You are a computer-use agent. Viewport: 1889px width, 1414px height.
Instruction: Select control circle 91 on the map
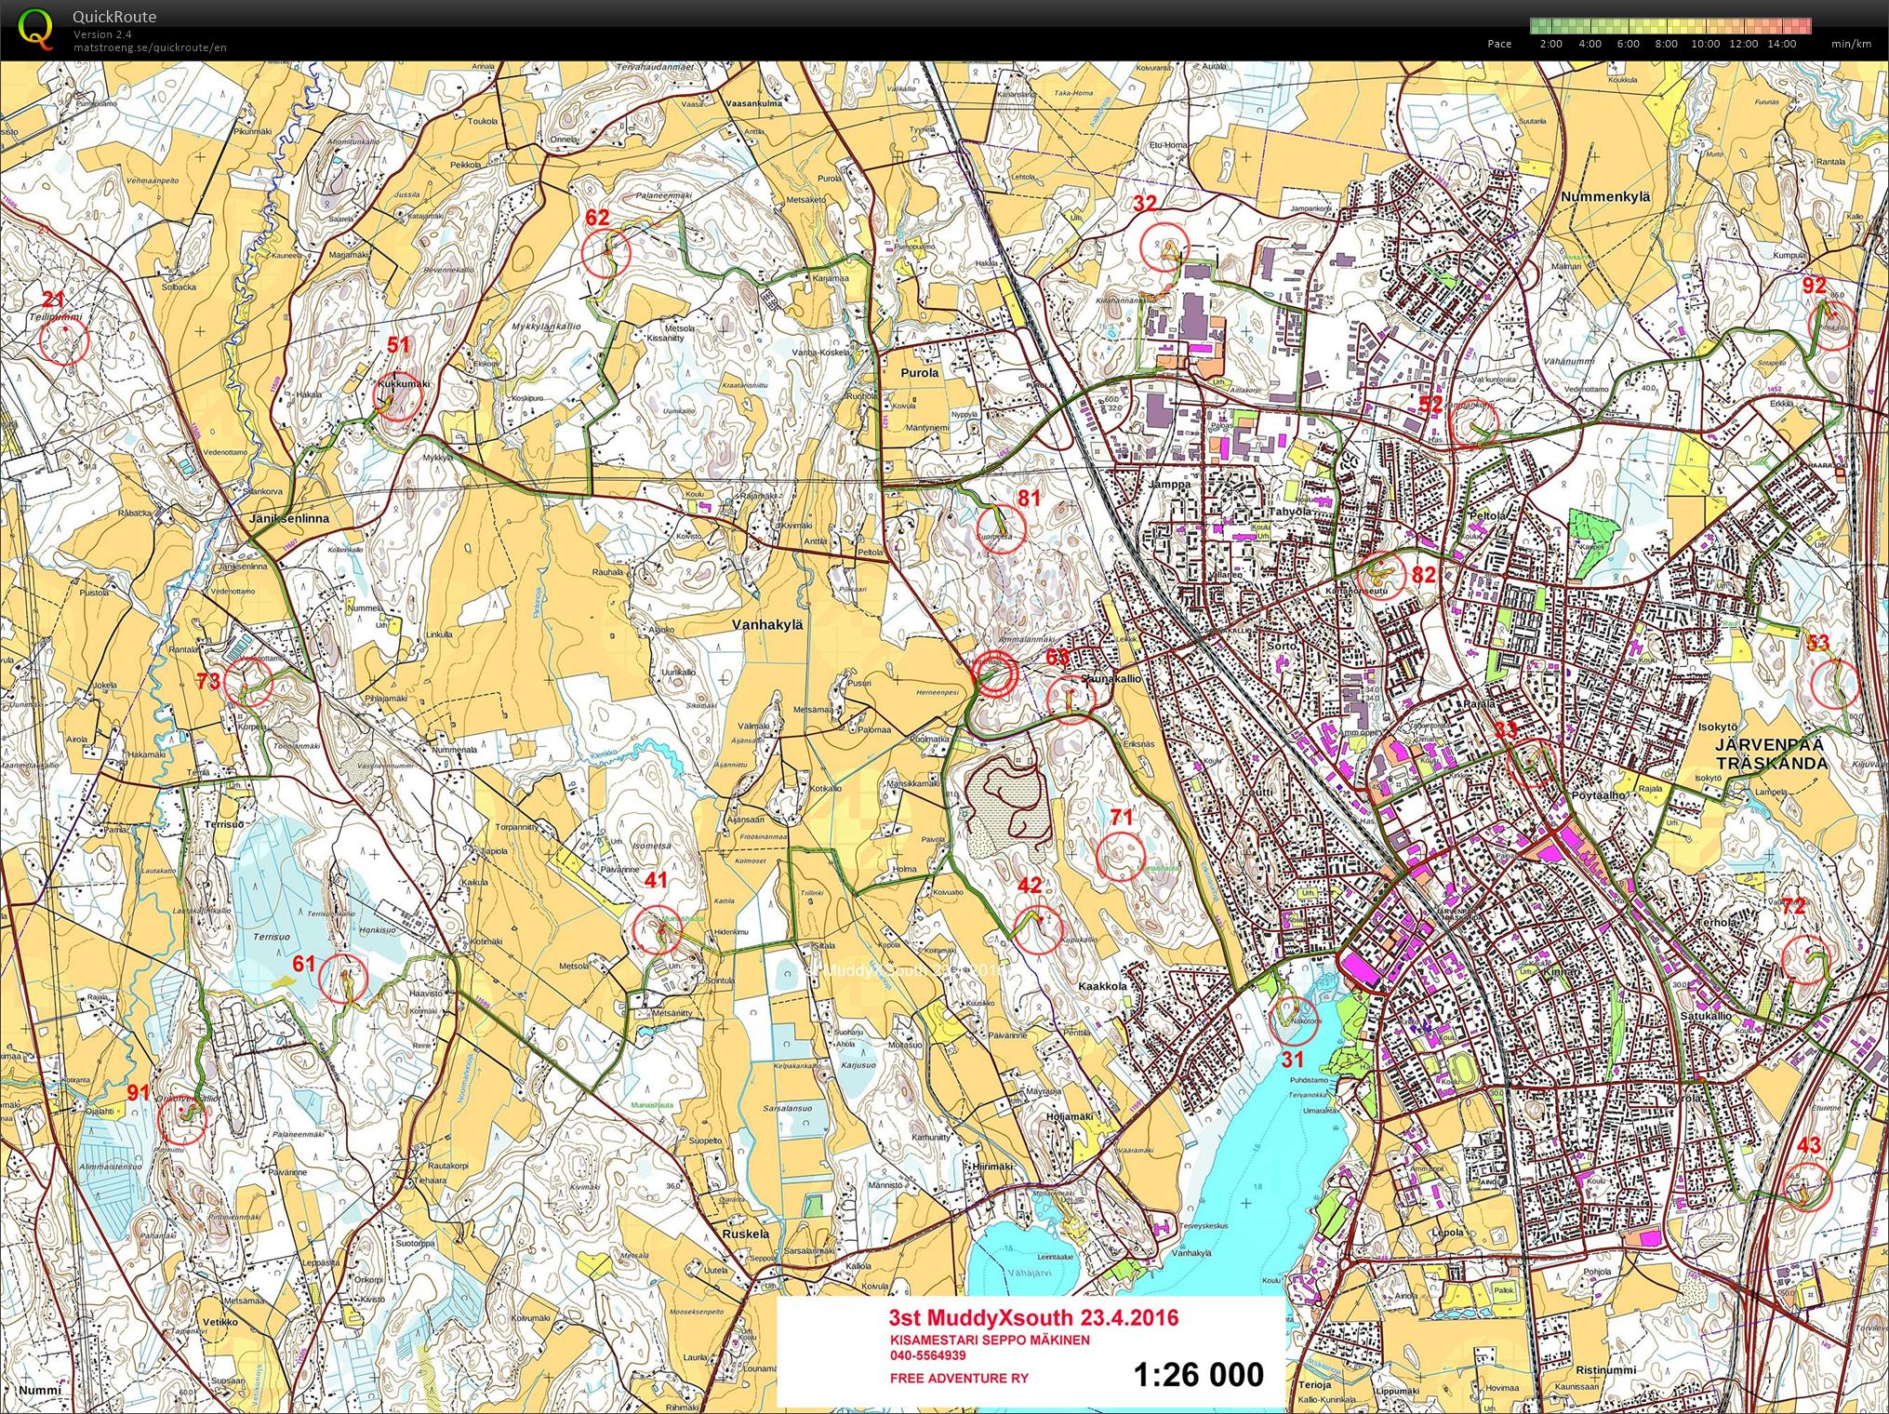(183, 1119)
